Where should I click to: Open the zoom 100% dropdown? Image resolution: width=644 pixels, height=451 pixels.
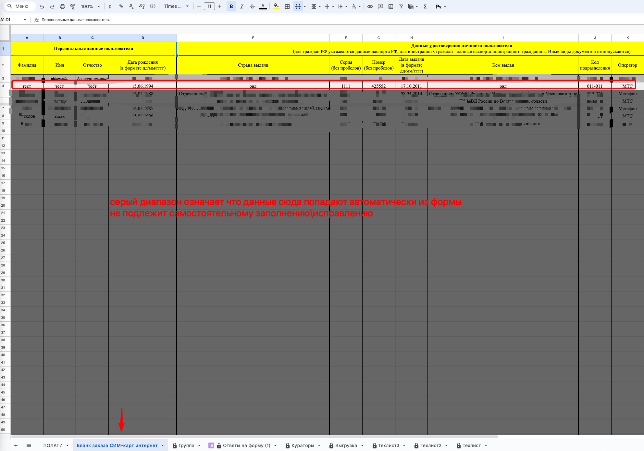click(x=90, y=6)
